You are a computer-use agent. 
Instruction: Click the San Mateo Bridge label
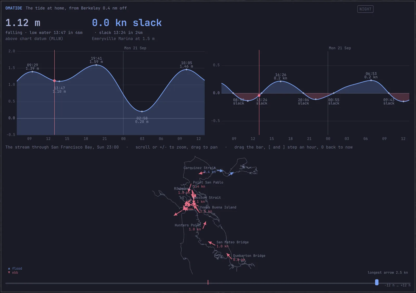point(232,242)
